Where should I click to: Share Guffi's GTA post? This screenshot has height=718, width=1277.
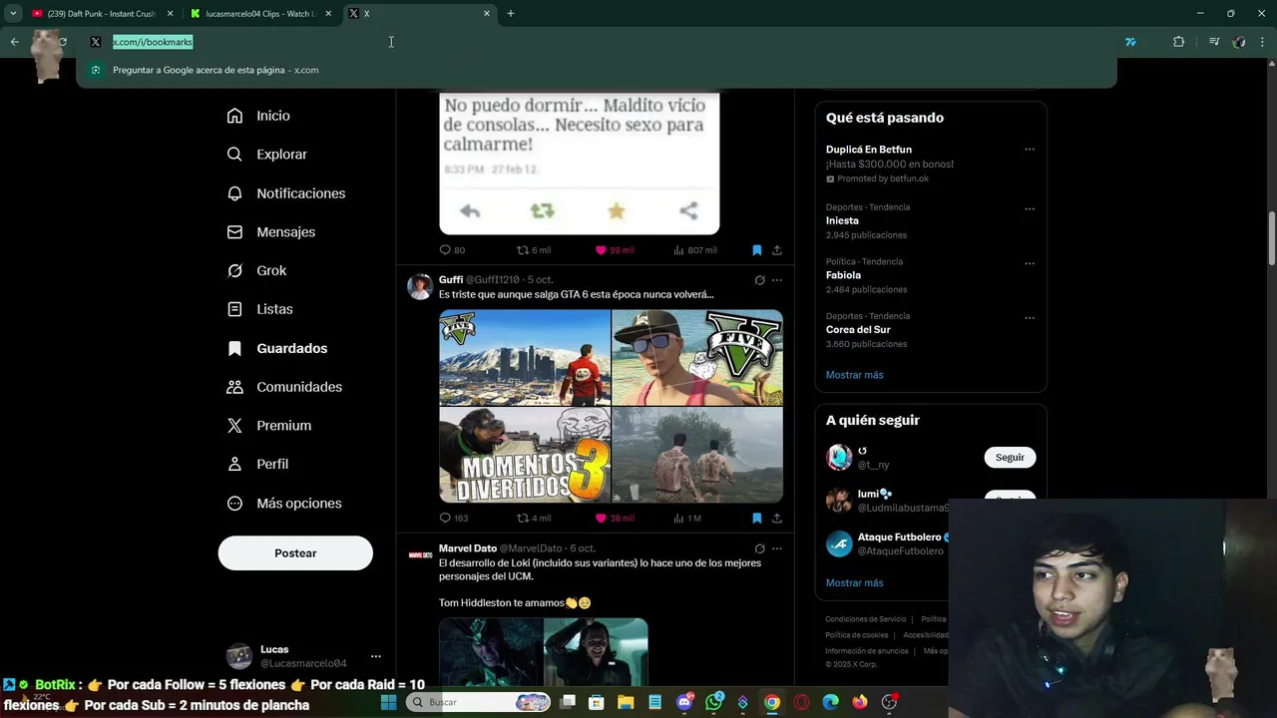click(x=776, y=518)
